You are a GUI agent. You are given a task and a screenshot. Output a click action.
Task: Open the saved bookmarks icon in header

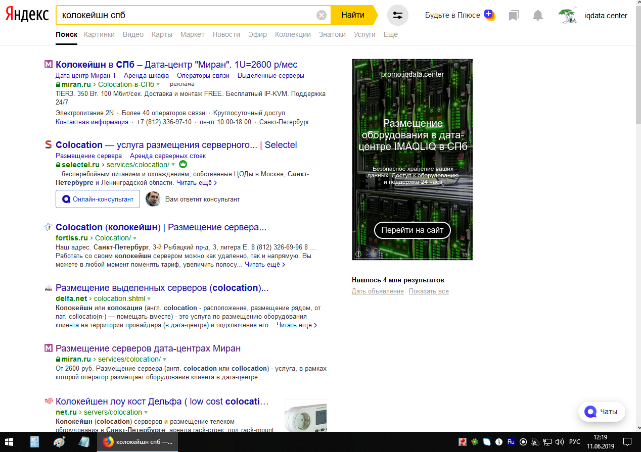pyautogui.click(x=514, y=16)
